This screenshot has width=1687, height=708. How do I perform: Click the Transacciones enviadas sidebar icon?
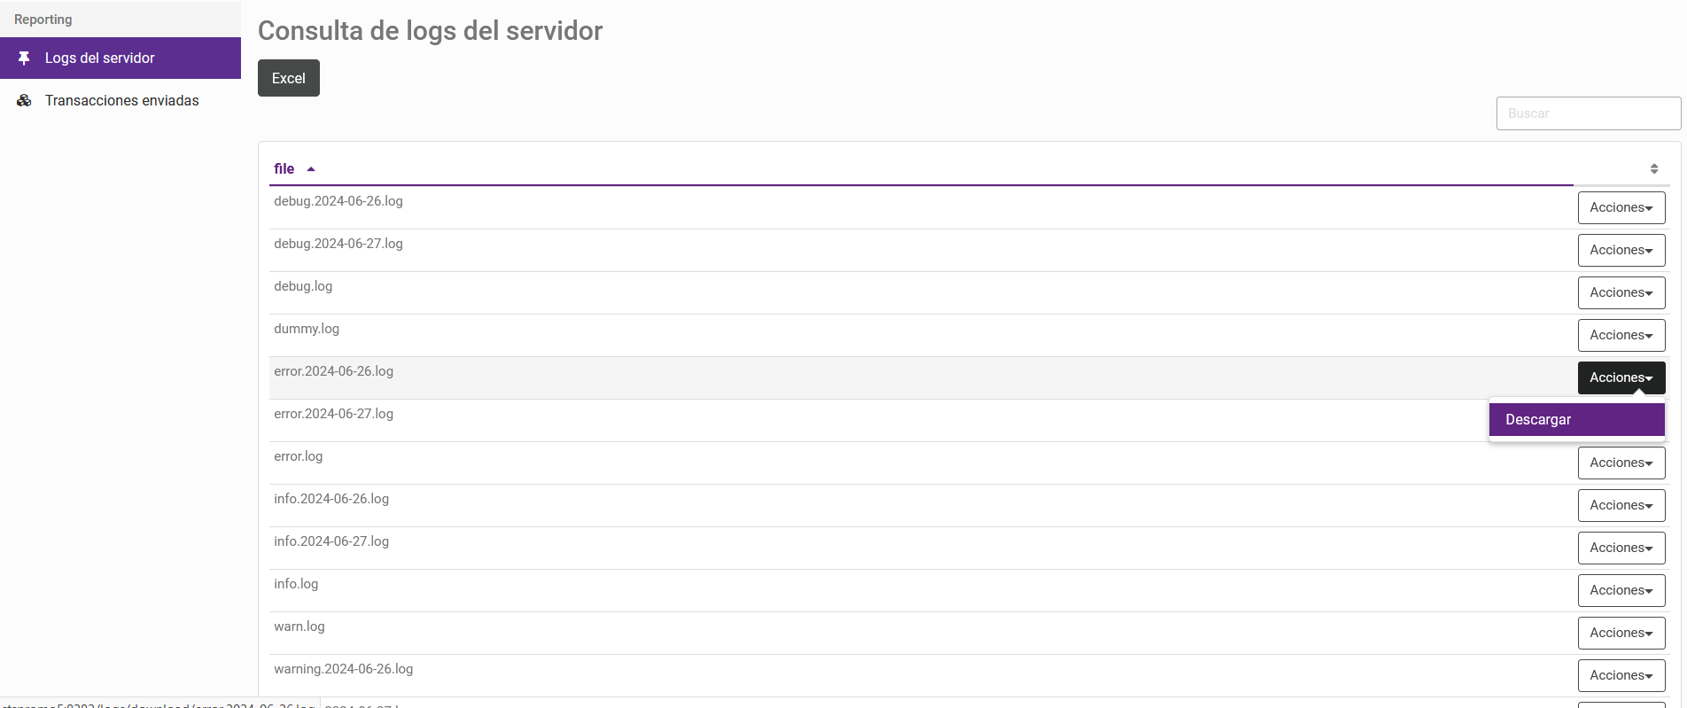click(24, 101)
